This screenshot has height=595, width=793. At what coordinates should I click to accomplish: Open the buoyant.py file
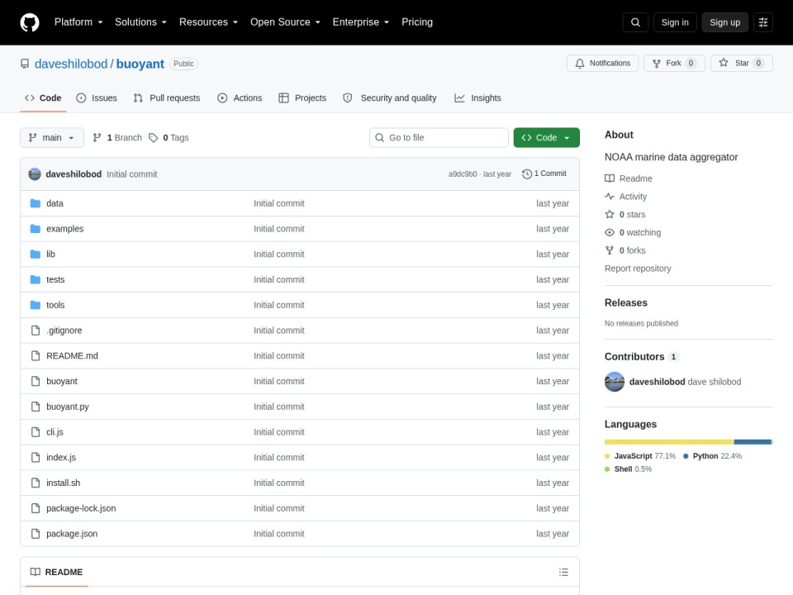[67, 407]
